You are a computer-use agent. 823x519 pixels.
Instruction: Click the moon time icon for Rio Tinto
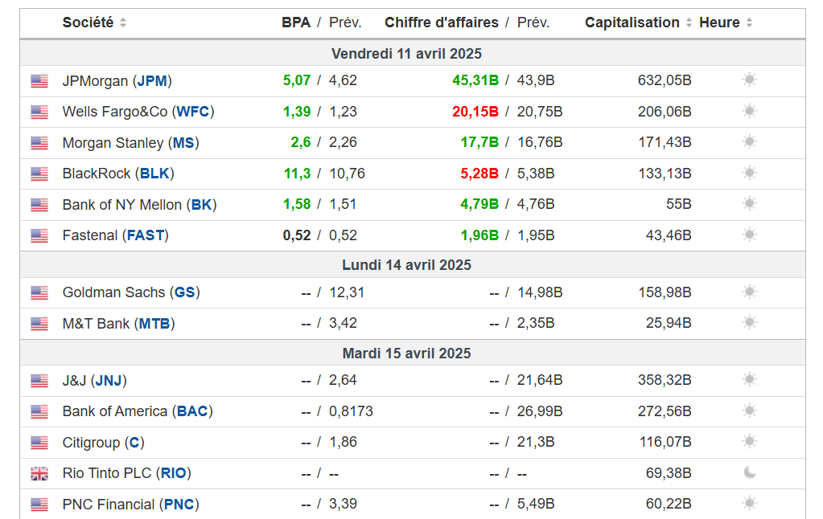click(x=750, y=473)
